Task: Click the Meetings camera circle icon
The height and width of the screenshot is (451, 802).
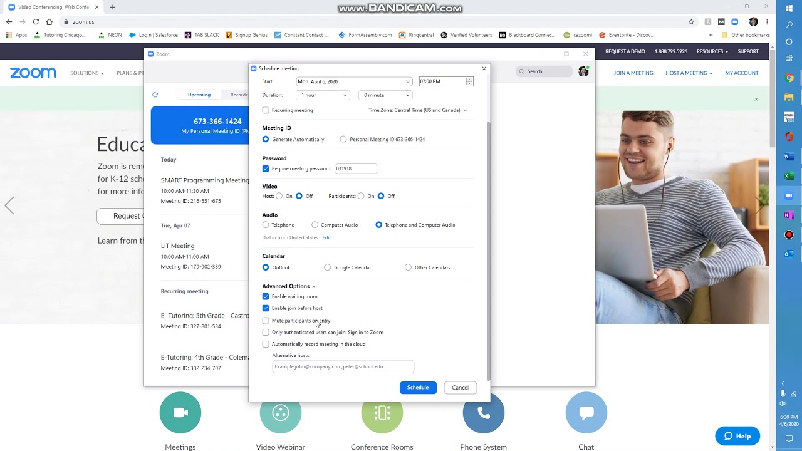Action: 180,412
